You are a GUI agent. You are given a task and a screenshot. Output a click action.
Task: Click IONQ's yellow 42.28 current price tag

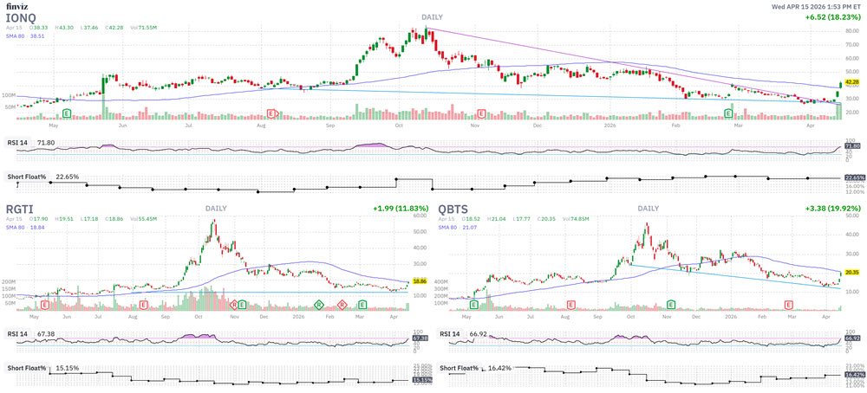851,81
